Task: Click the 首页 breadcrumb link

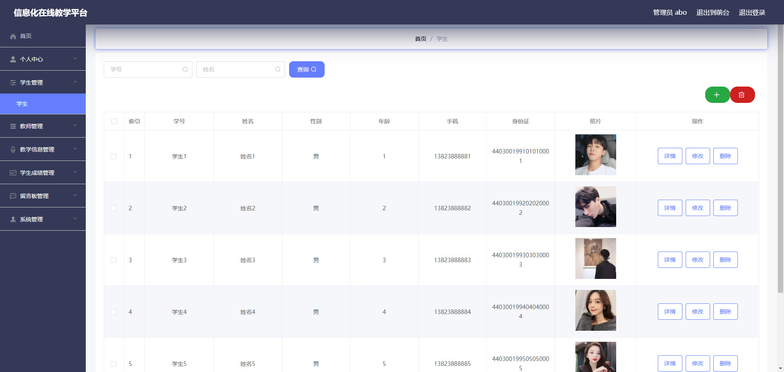Action: point(421,39)
